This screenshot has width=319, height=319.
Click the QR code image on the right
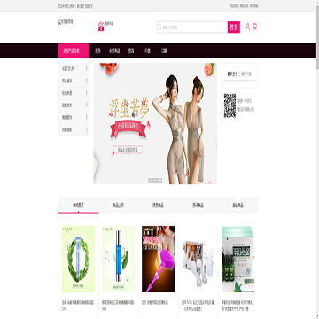pyautogui.click(x=230, y=105)
